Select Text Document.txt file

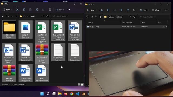pyautogui.click(x=75, y=52)
